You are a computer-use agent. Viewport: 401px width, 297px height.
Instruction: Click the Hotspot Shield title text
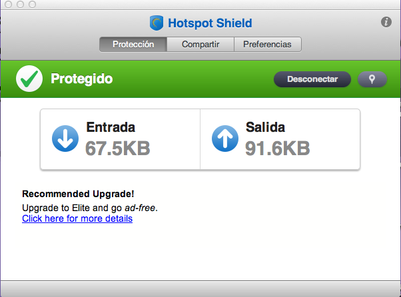point(209,23)
